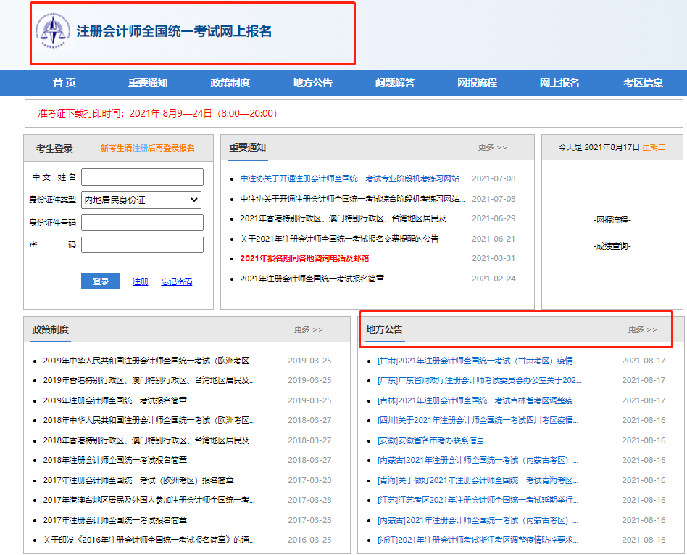Open red 2021年报名期间各地咨询电话及邮箱 link
The width and height of the screenshot is (687, 555).
point(304,258)
